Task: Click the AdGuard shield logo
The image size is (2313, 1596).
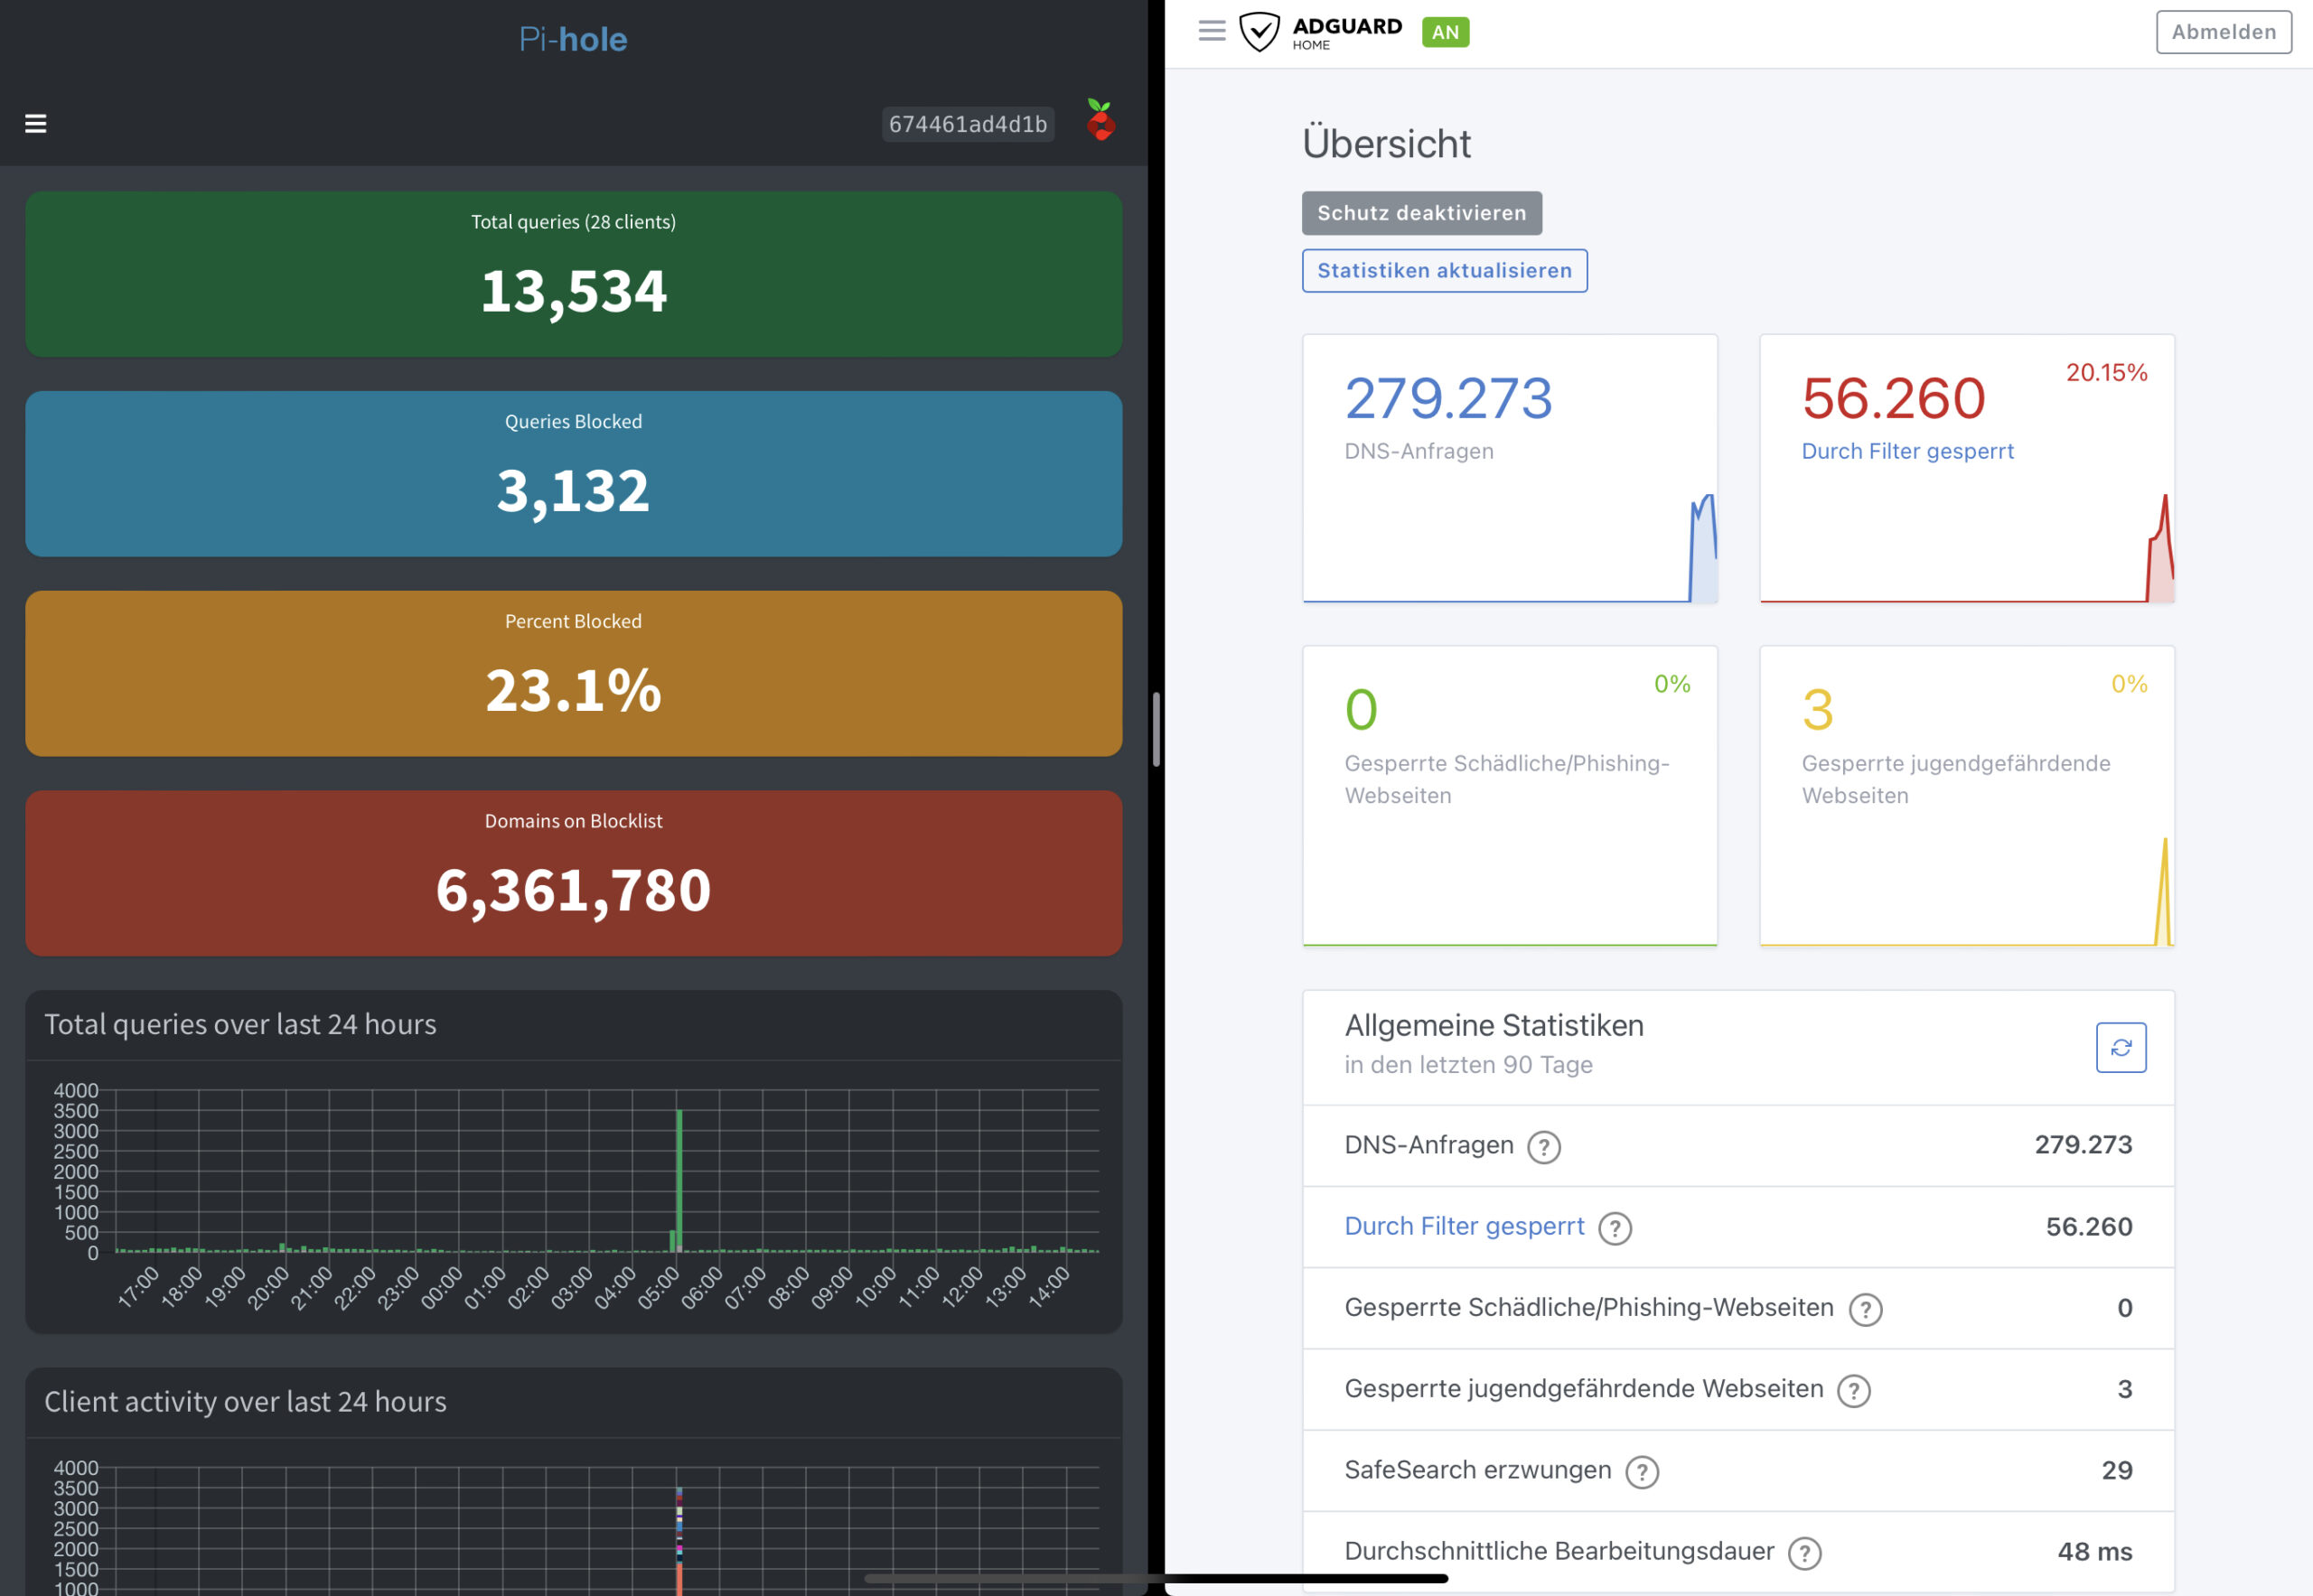Action: pyautogui.click(x=1259, y=32)
